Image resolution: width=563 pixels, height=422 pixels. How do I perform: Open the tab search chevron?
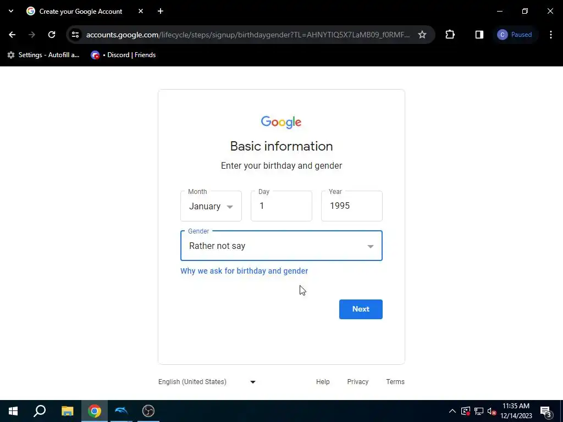coord(11,11)
